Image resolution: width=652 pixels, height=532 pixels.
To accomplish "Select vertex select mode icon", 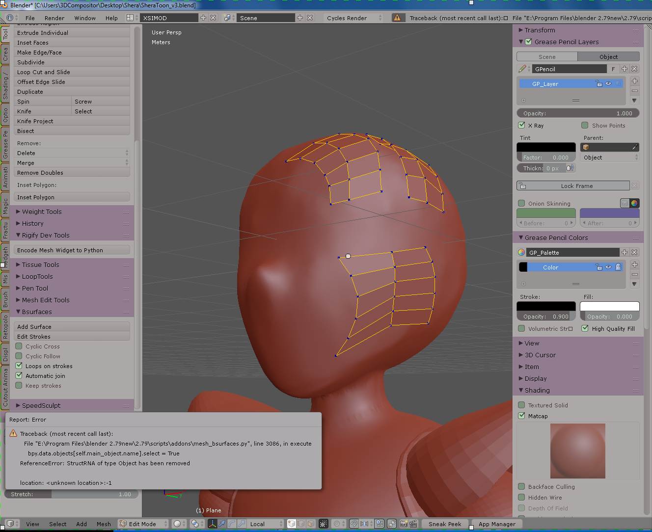I will click(292, 524).
